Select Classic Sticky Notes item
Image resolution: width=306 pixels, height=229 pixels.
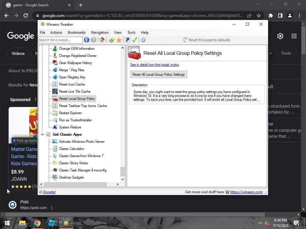73,163
